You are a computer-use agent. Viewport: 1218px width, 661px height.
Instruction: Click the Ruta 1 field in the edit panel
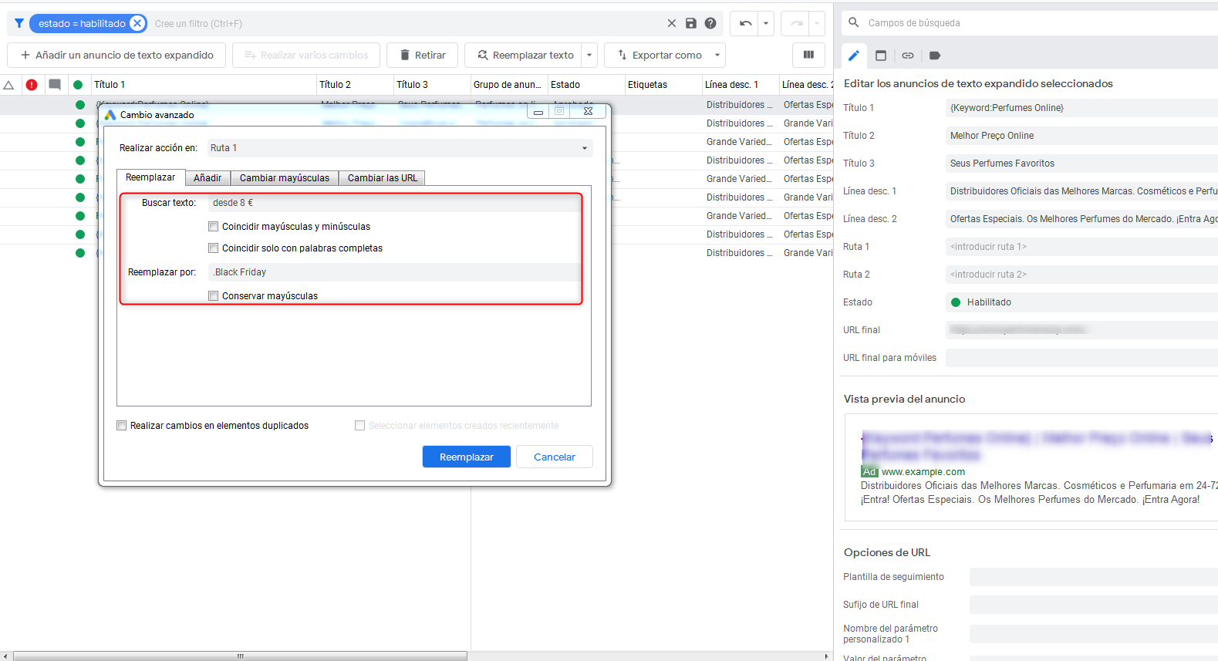[1081, 247]
